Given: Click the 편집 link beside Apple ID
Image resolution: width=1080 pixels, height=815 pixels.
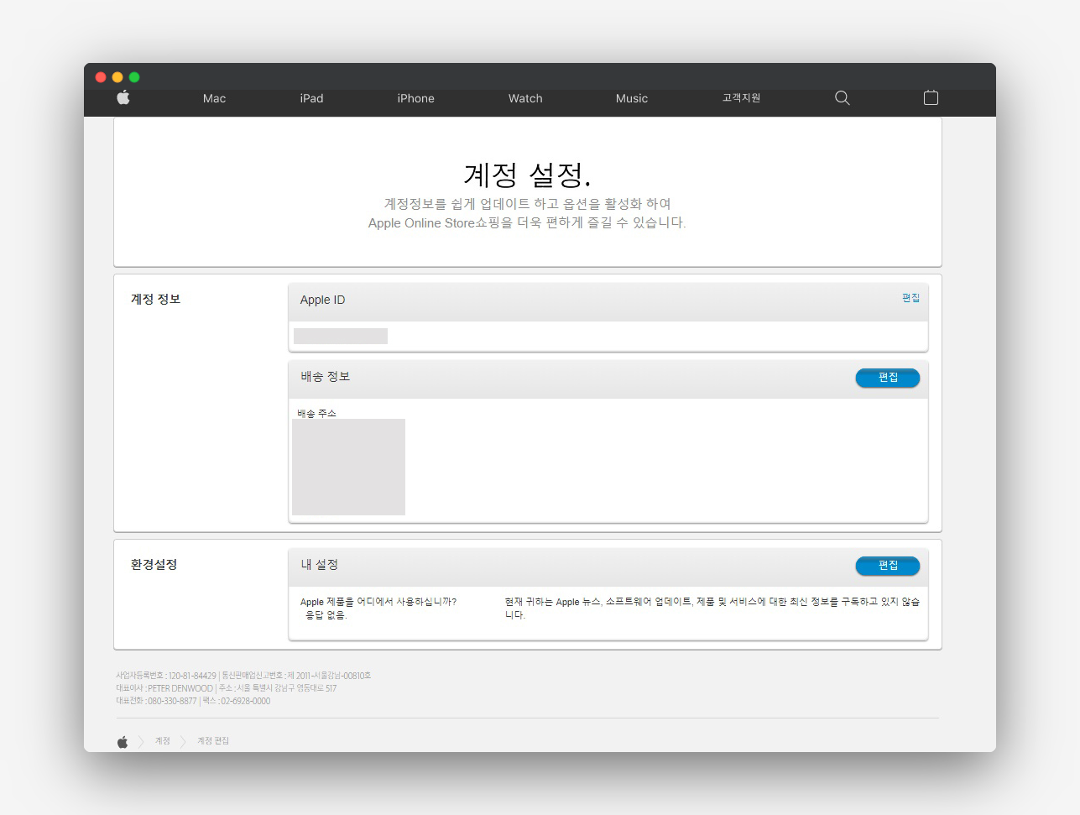Looking at the screenshot, I should [910, 298].
